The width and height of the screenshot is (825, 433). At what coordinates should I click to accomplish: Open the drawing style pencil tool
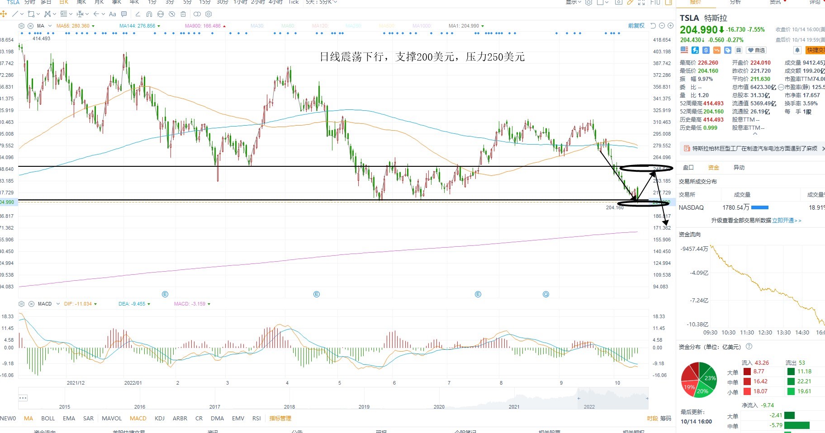point(137,14)
